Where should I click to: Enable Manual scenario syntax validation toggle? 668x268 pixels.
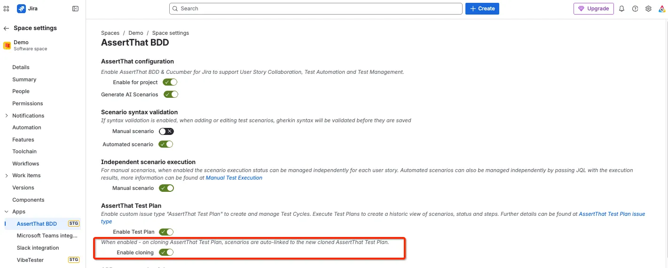[x=166, y=132]
